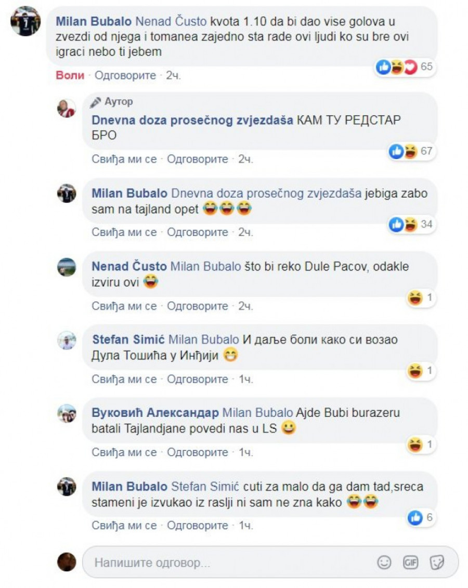Insert a GIF in reply
This screenshot has height=588, width=468.
coord(410,562)
